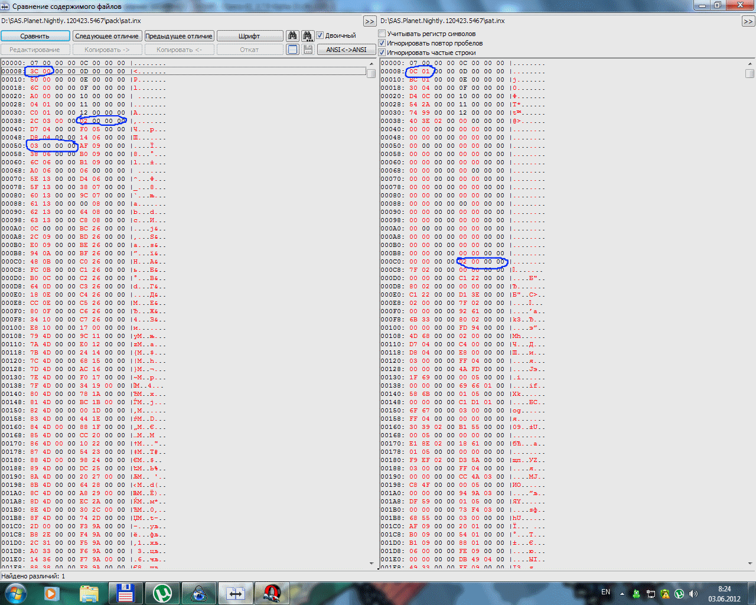This screenshot has width=756, height=605.
Task: Click the Сравнить button
Action: (x=35, y=36)
